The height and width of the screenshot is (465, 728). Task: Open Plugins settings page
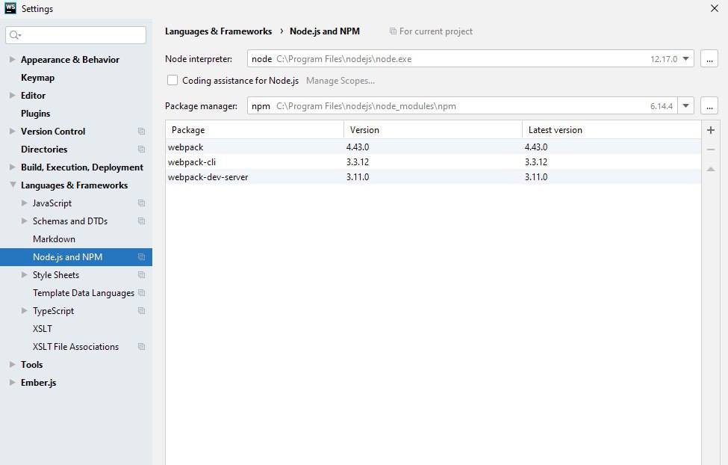(35, 114)
